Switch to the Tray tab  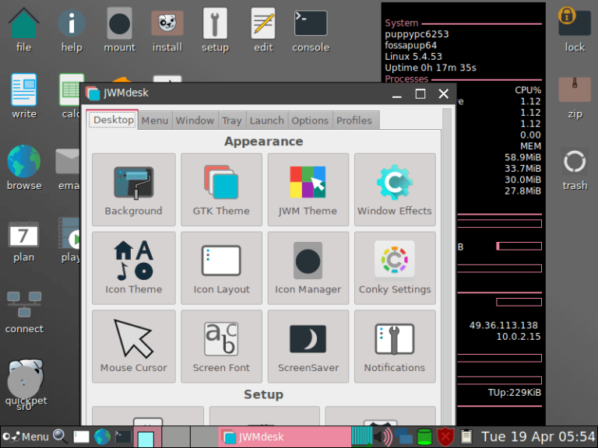click(231, 121)
